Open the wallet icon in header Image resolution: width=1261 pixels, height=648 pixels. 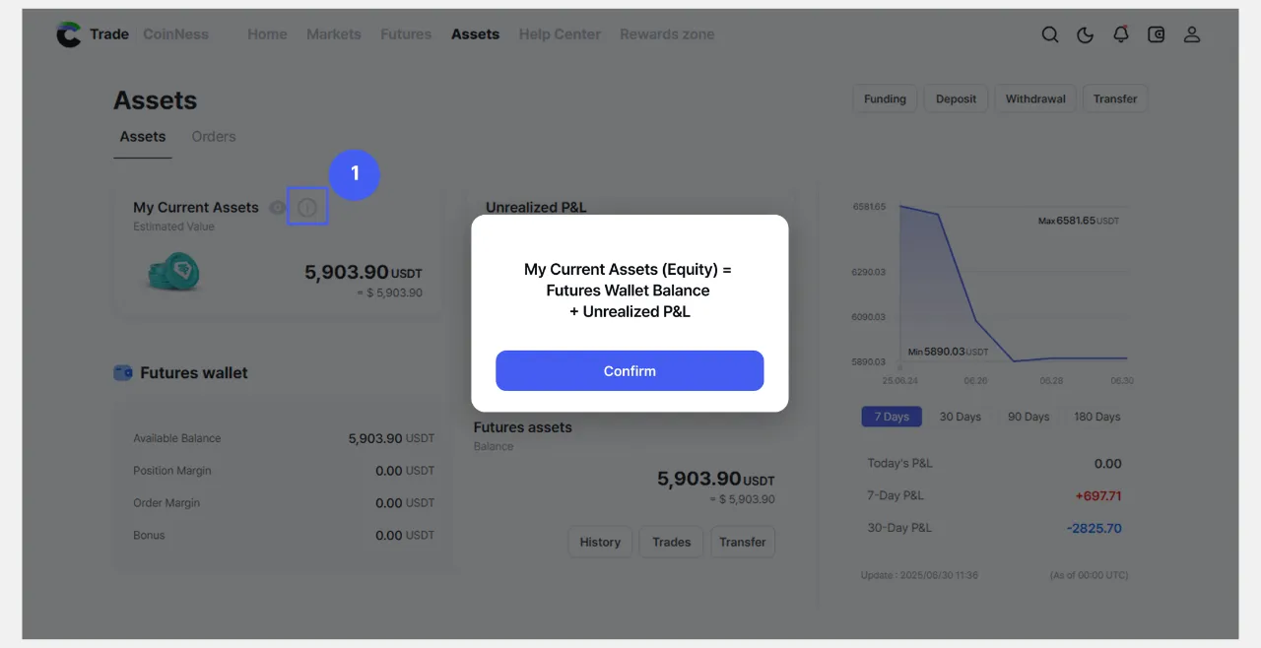pos(1157,34)
